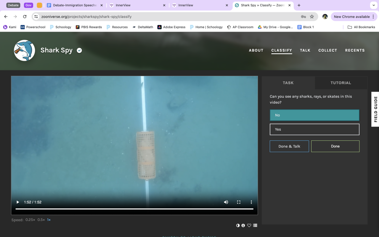
Task: Click the Shark Spy shark logo avatar
Action: [25, 50]
